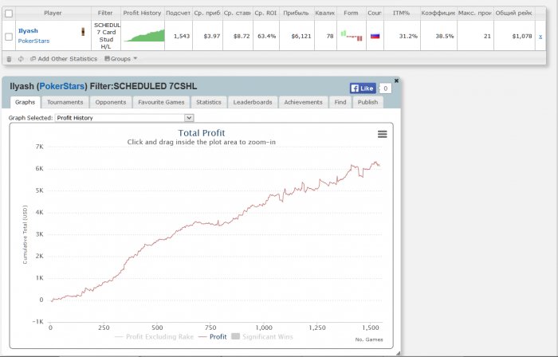Click the $8.72 average stake cell
Screen dimensions: 558x357
(238, 36)
